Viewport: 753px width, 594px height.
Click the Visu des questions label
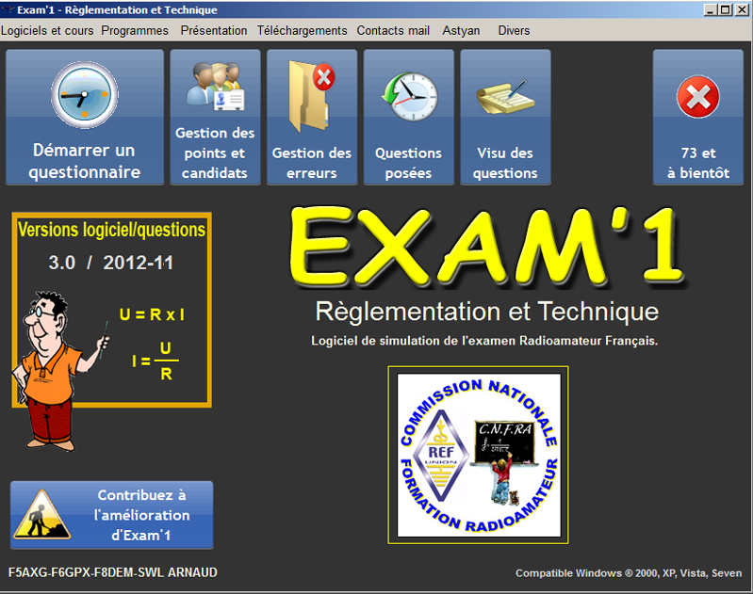pos(505,163)
